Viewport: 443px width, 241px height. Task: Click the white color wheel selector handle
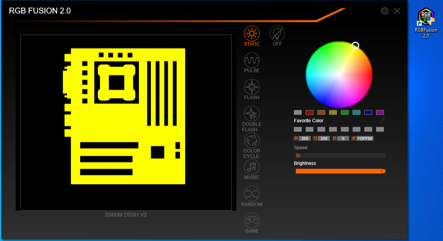355,45
